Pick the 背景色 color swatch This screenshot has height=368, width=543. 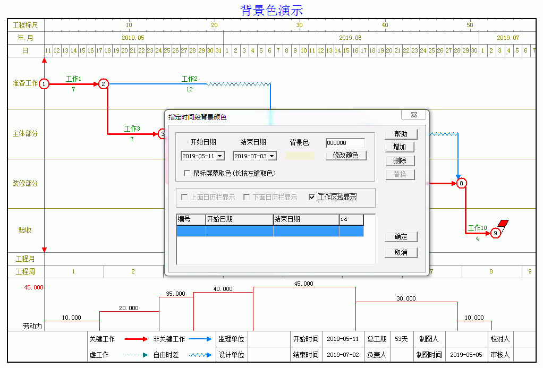[300, 156]
